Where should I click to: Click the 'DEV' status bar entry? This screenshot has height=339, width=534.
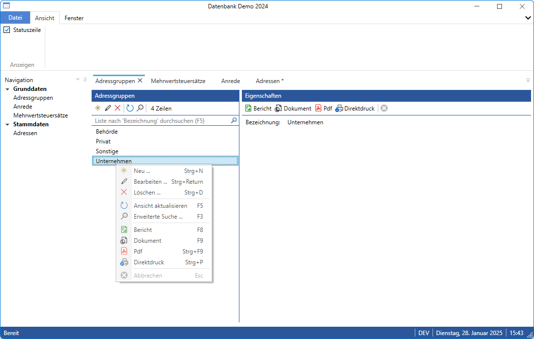point(424,333)
